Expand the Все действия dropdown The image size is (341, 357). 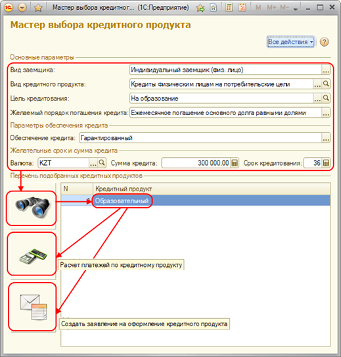point(290,42)
